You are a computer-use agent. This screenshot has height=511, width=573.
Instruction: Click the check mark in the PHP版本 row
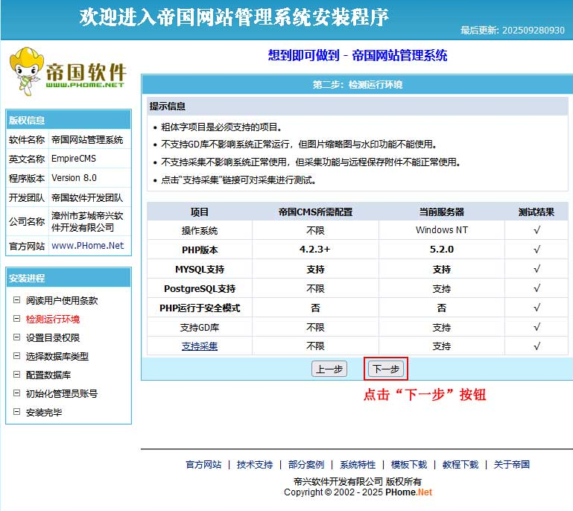pos(536,250)
